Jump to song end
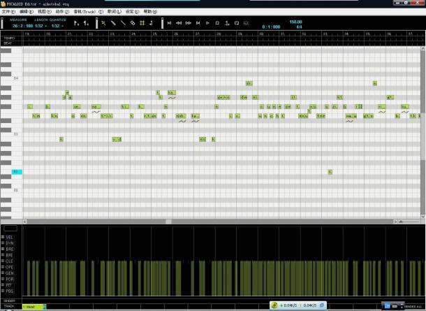This screenshot has height=311, width=426. [198, 23]
